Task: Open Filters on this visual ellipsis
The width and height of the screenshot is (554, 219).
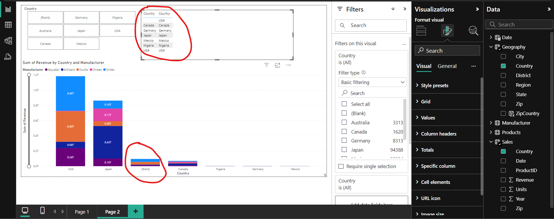Action: (x=404, y=44)
